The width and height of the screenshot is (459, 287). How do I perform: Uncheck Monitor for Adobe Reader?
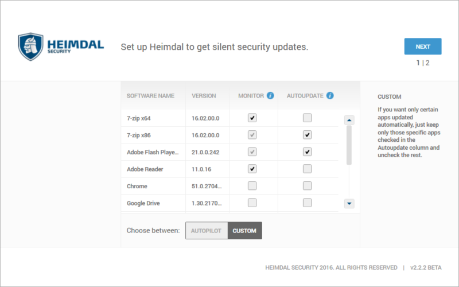click(x=252, y=169)
